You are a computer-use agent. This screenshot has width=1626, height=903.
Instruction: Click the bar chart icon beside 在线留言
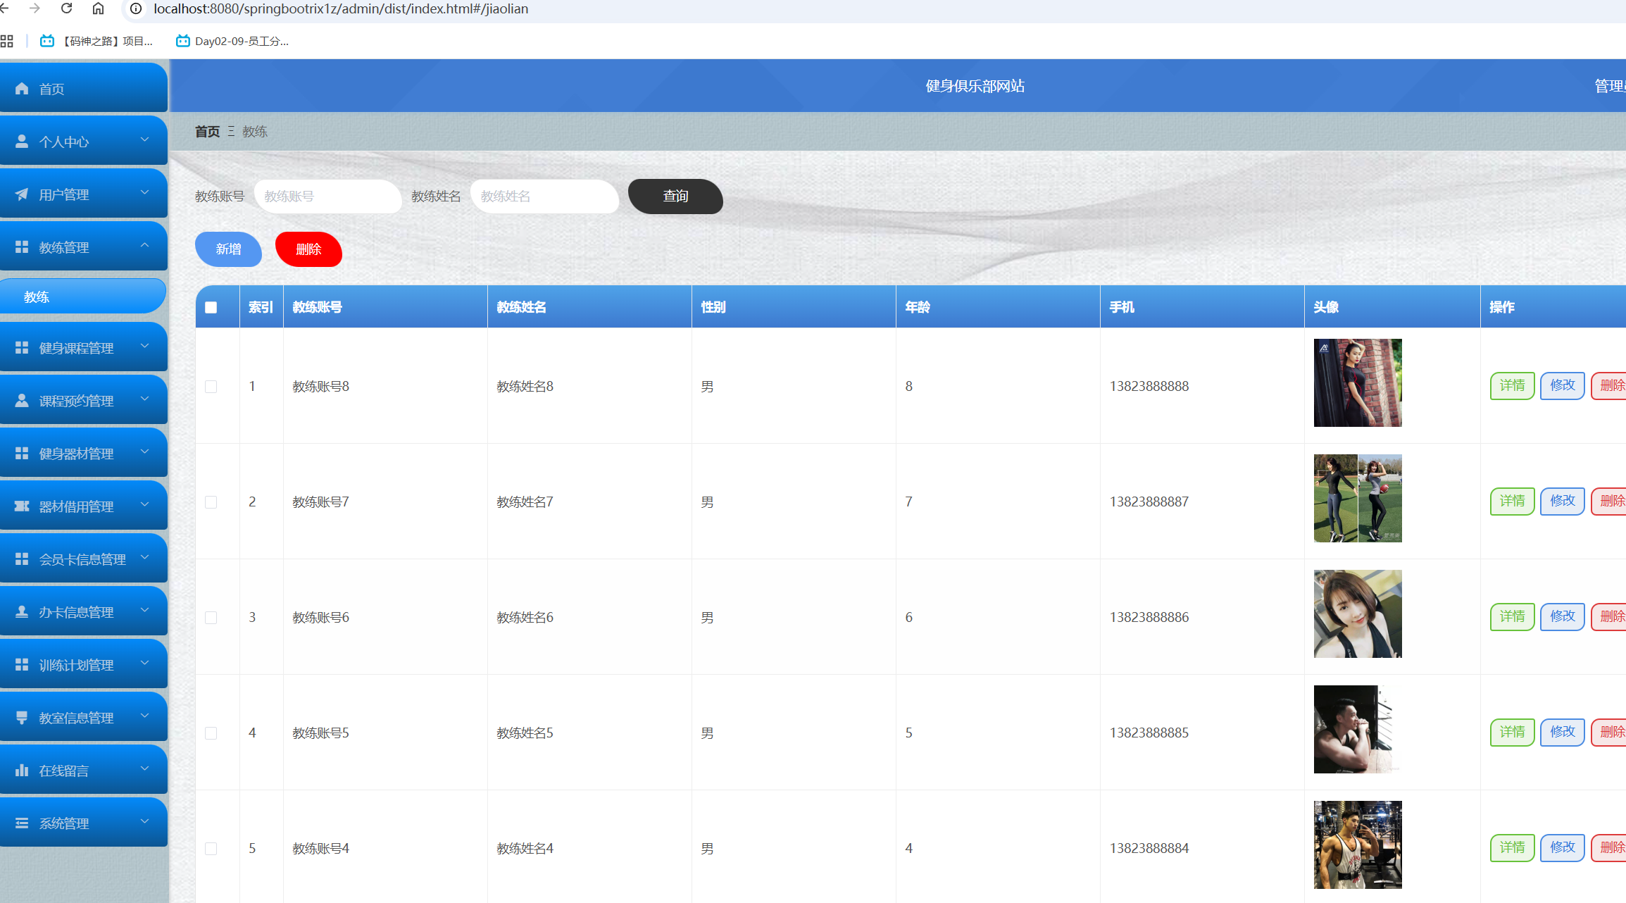[22, 771]
